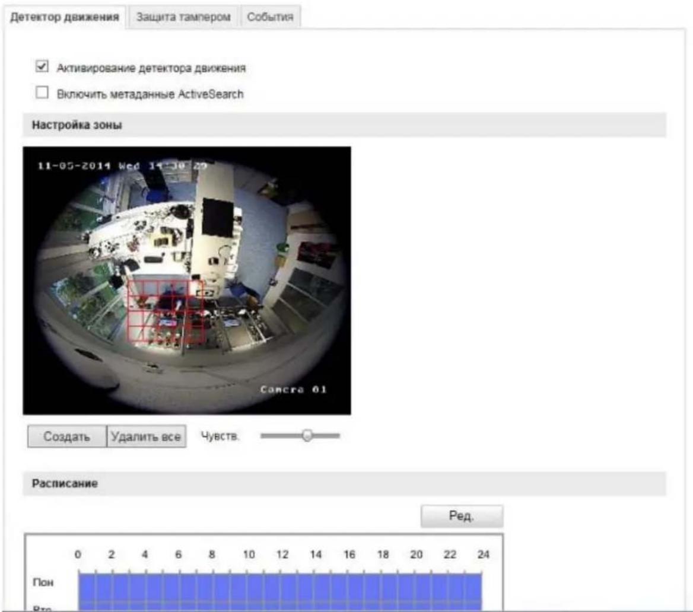Image resolution: width=693 pixels, height=612 pixels.
Task: Click the Пон day label in schedule
Action: [43, 582]
